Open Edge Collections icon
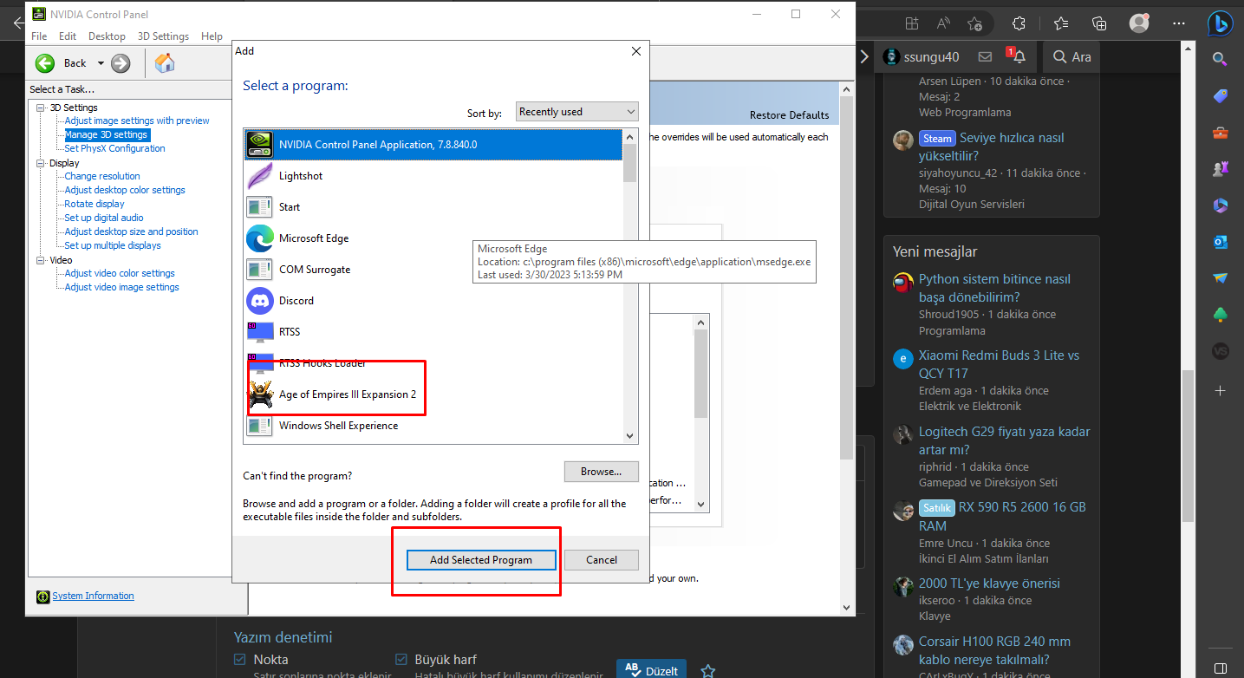This screenshot has width=1244, height=678. coord(1099,23)
